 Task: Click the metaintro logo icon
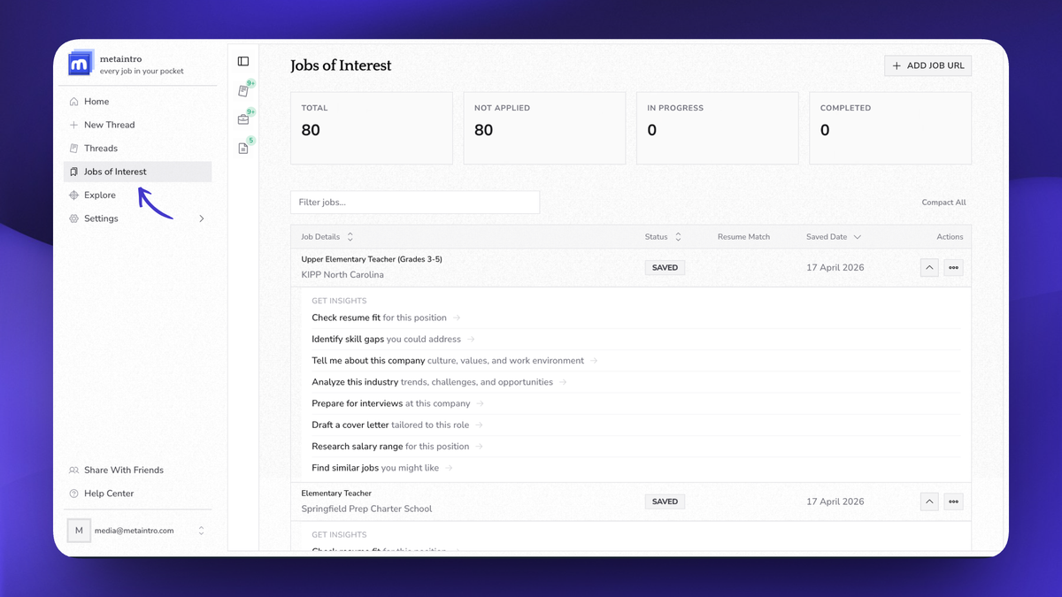point(81,63)
